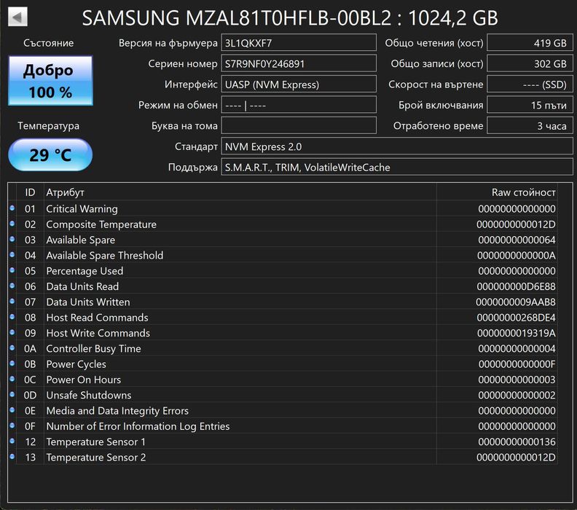Click the status dot of Available Spare row
577x510 pixels.
(12, 239)
